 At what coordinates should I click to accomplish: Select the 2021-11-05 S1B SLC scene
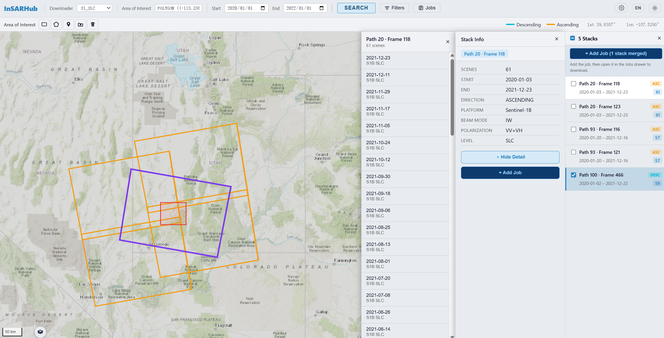405,128
